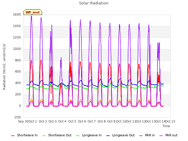Toggle the PAR out legend entry

click(x=168, y=135)
